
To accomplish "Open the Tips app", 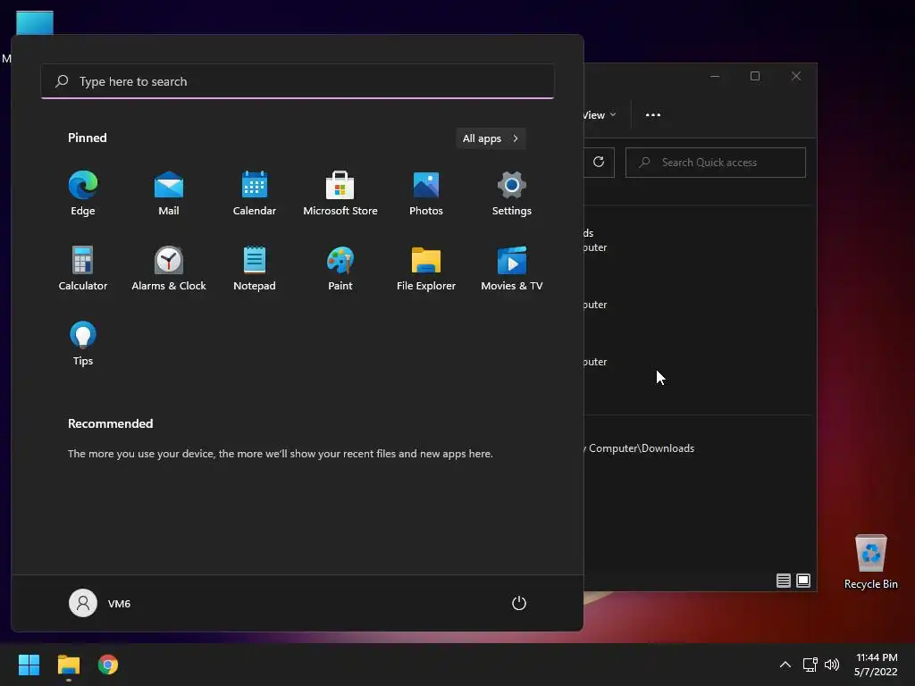I will (83, 344).
